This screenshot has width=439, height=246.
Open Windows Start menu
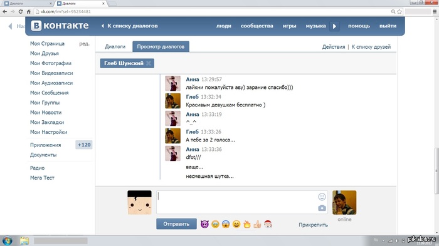coord(8,241)
